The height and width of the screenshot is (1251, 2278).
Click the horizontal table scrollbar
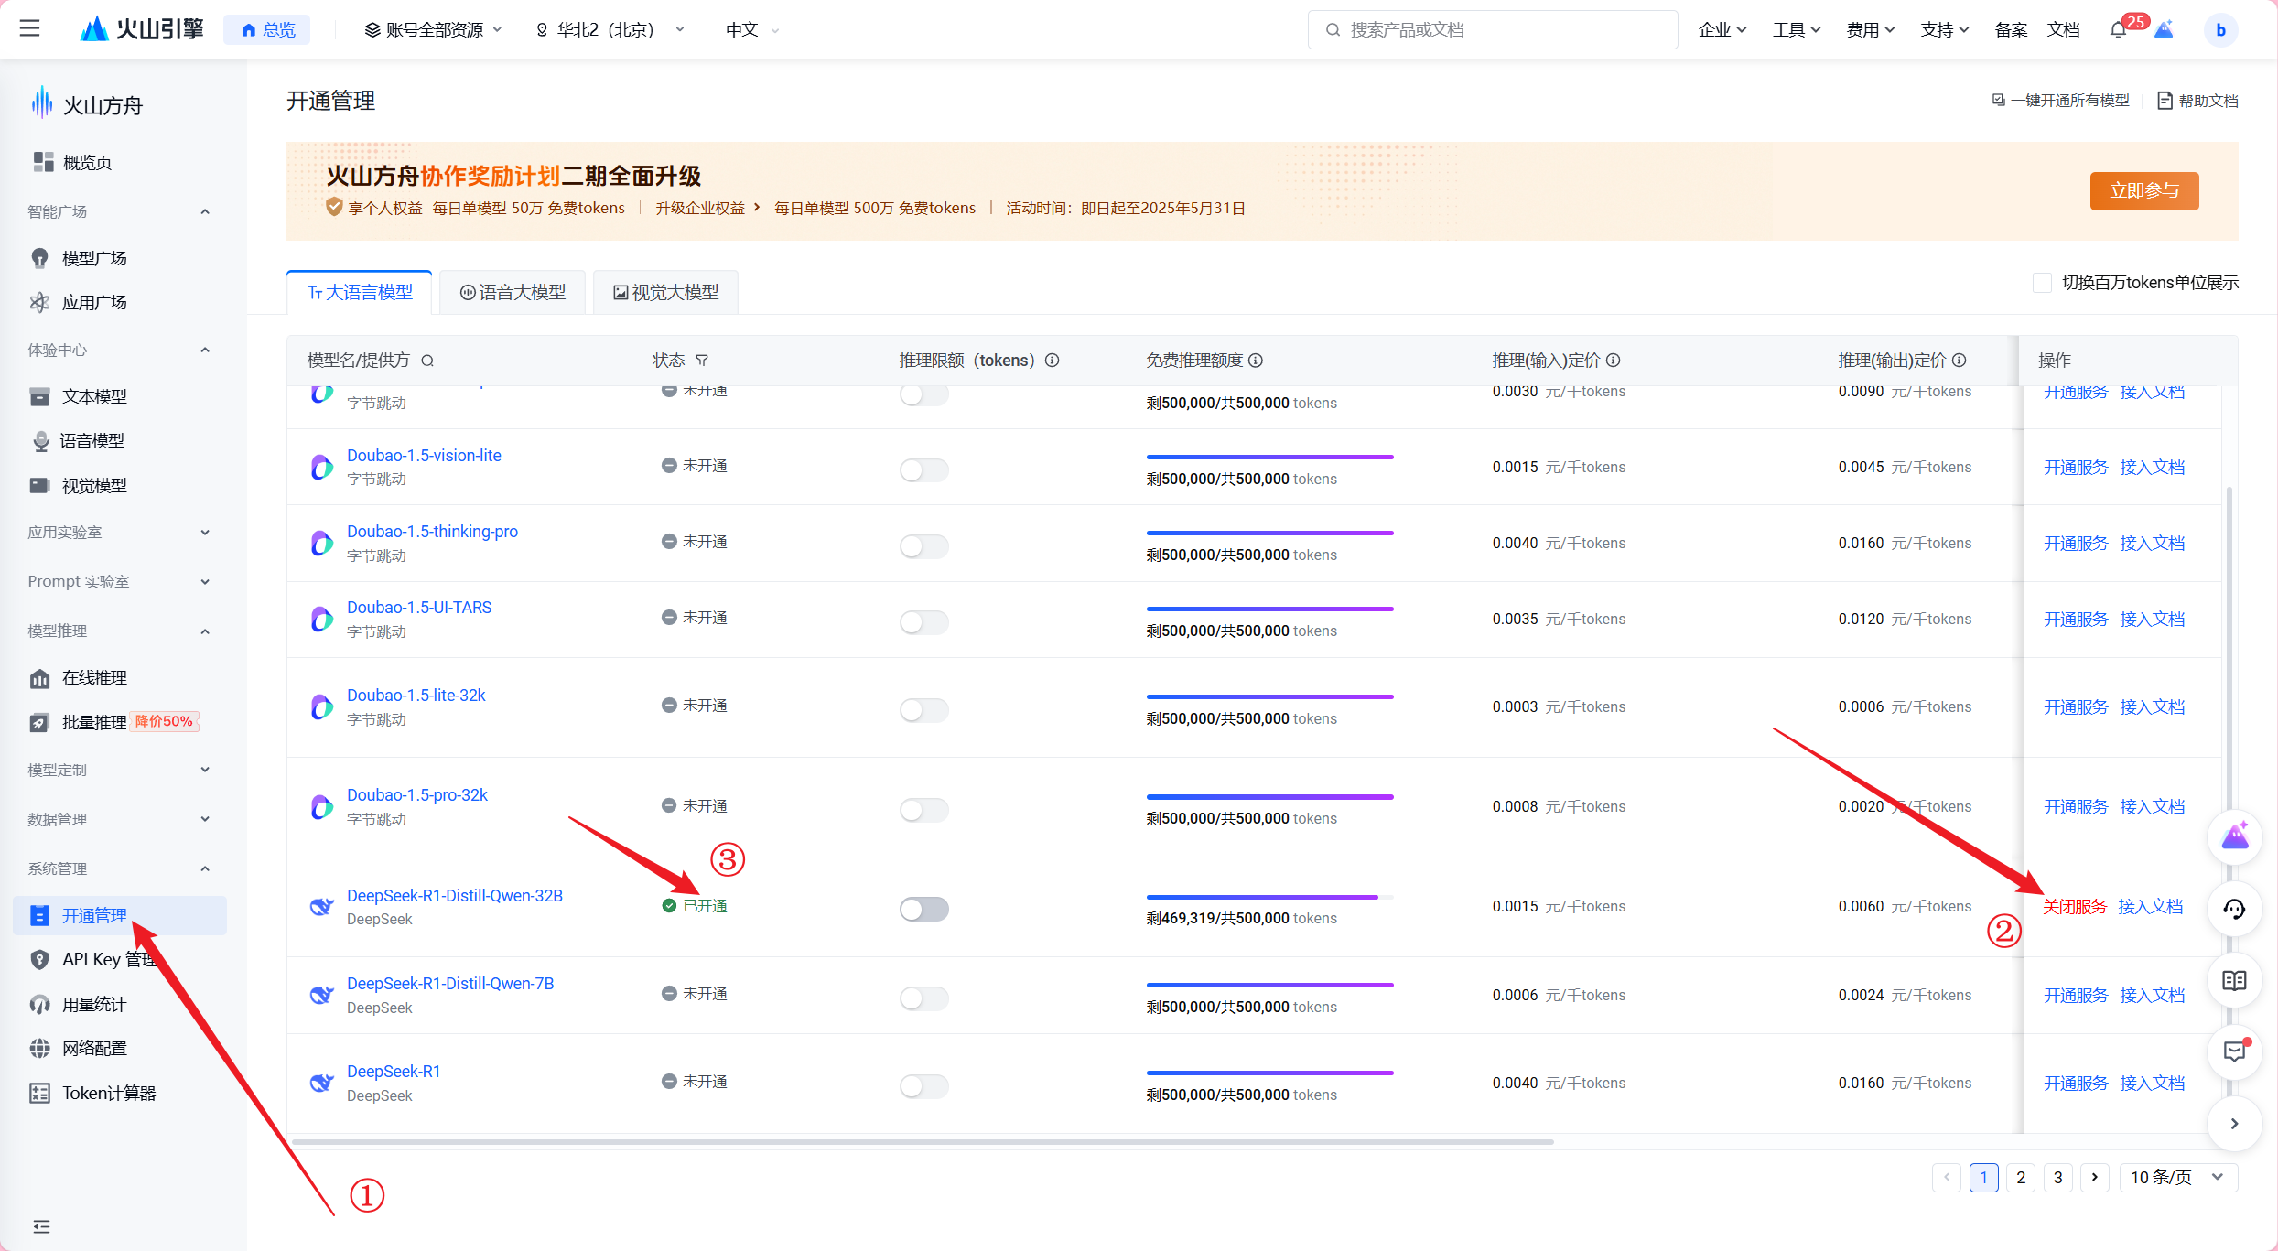[922, 1142]
